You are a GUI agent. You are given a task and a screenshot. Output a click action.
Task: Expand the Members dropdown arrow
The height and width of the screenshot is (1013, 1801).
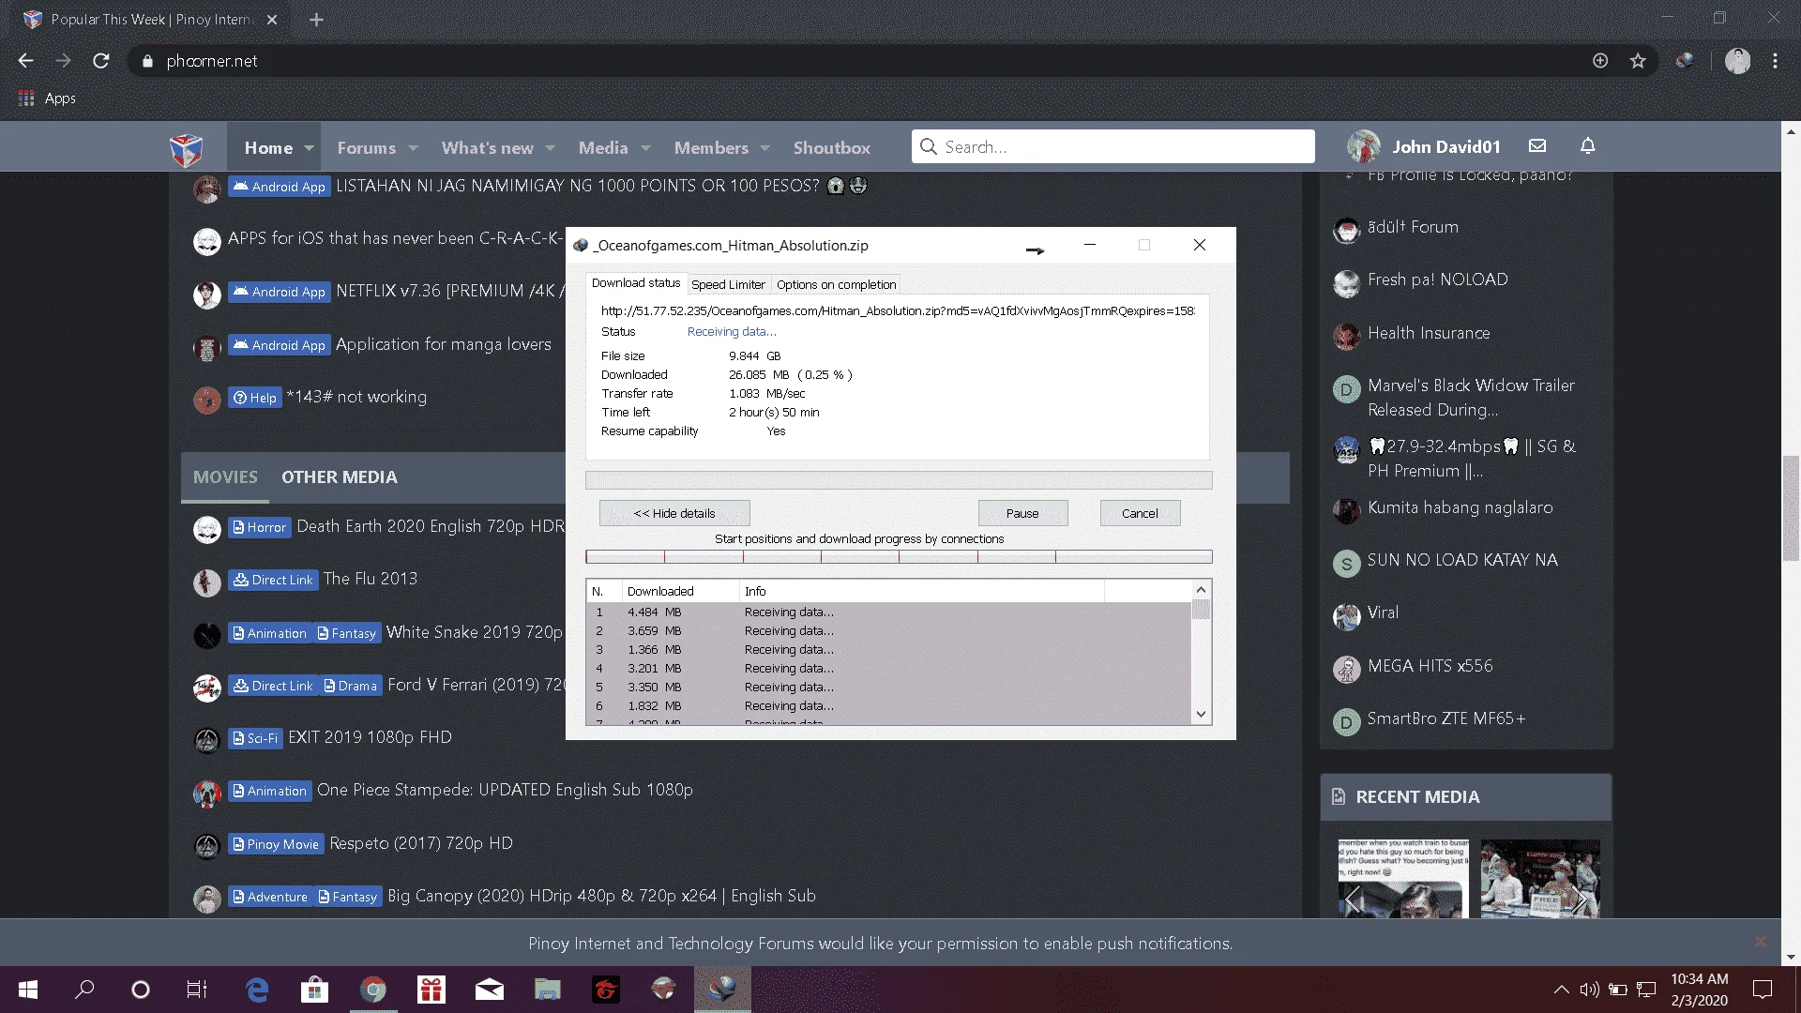pos(765,148)
